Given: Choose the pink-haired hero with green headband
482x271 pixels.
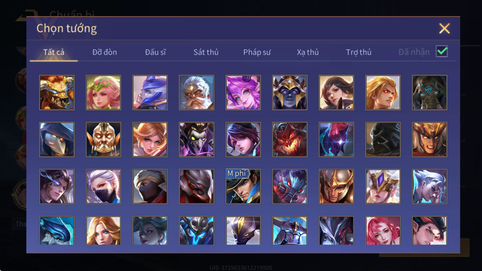Looking at the screenshot, I should [103, 92].
